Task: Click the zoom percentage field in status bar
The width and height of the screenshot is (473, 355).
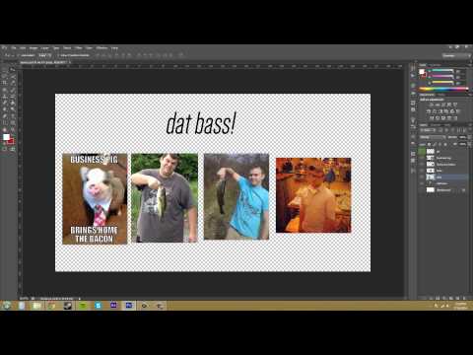Action: point(24,299)
